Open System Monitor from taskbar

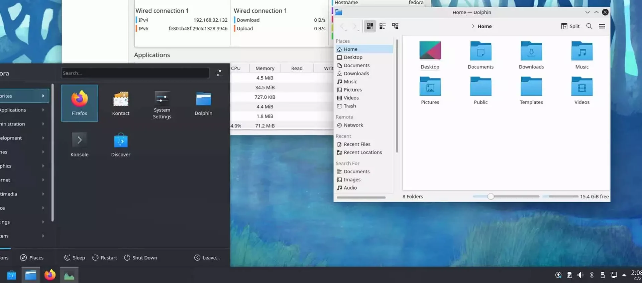coord(69,275)
